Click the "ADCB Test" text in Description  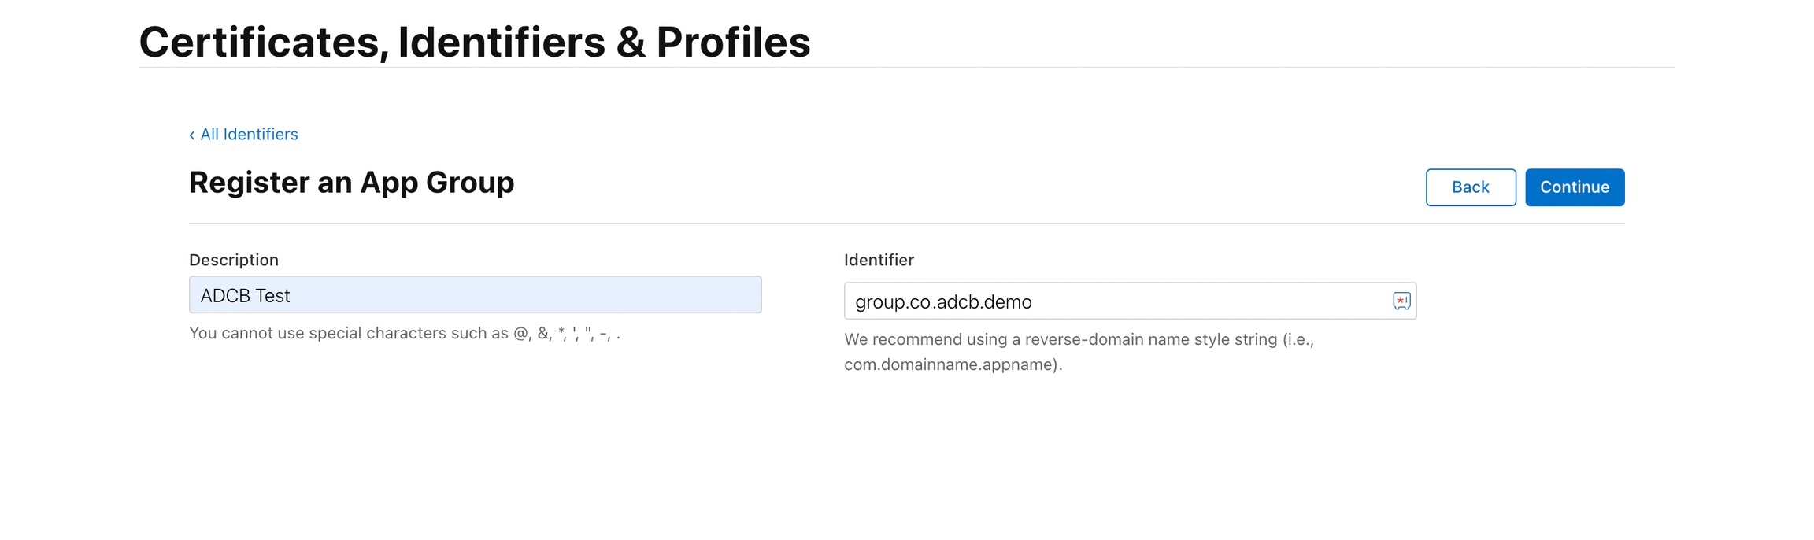click(245, 296)
